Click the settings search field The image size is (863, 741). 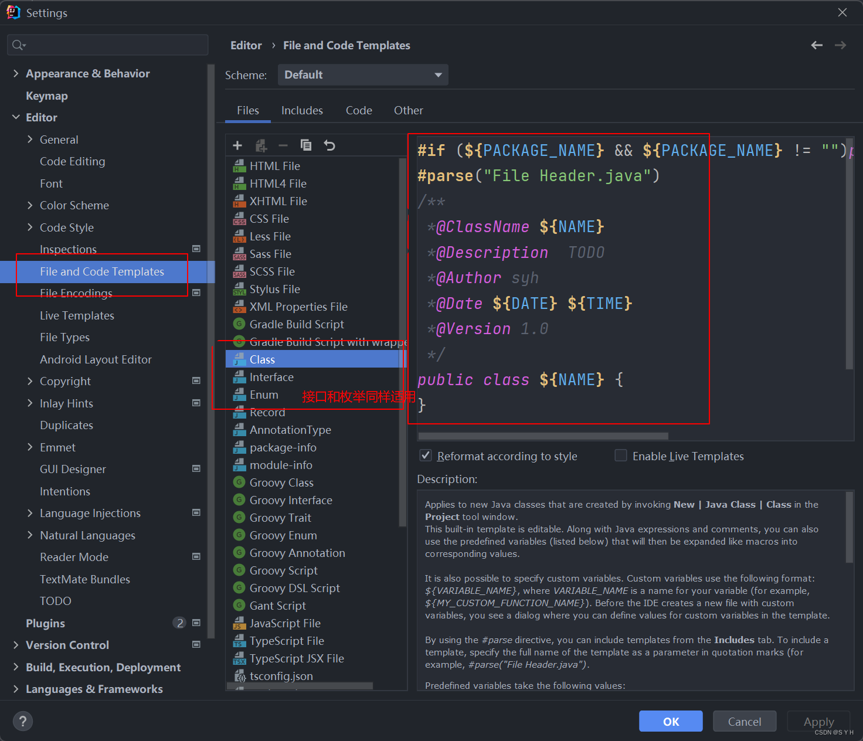(x=107, y=45)
